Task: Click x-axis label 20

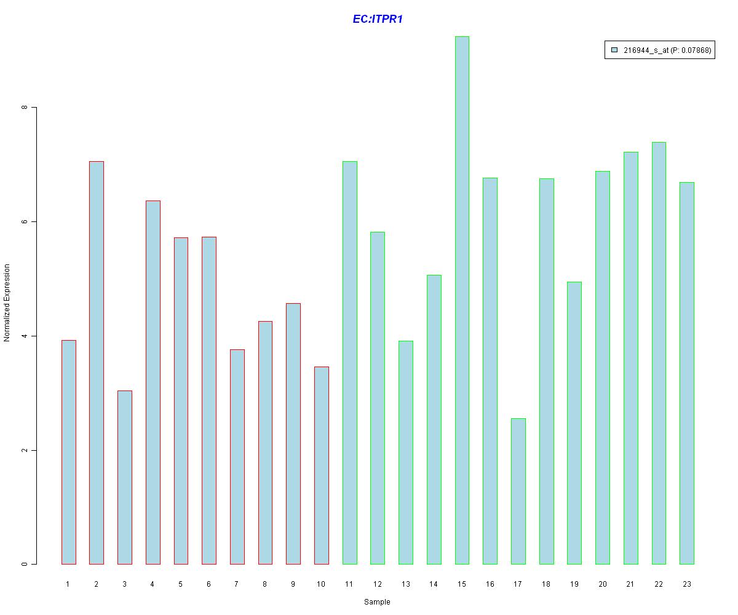Action: (603, 584)
